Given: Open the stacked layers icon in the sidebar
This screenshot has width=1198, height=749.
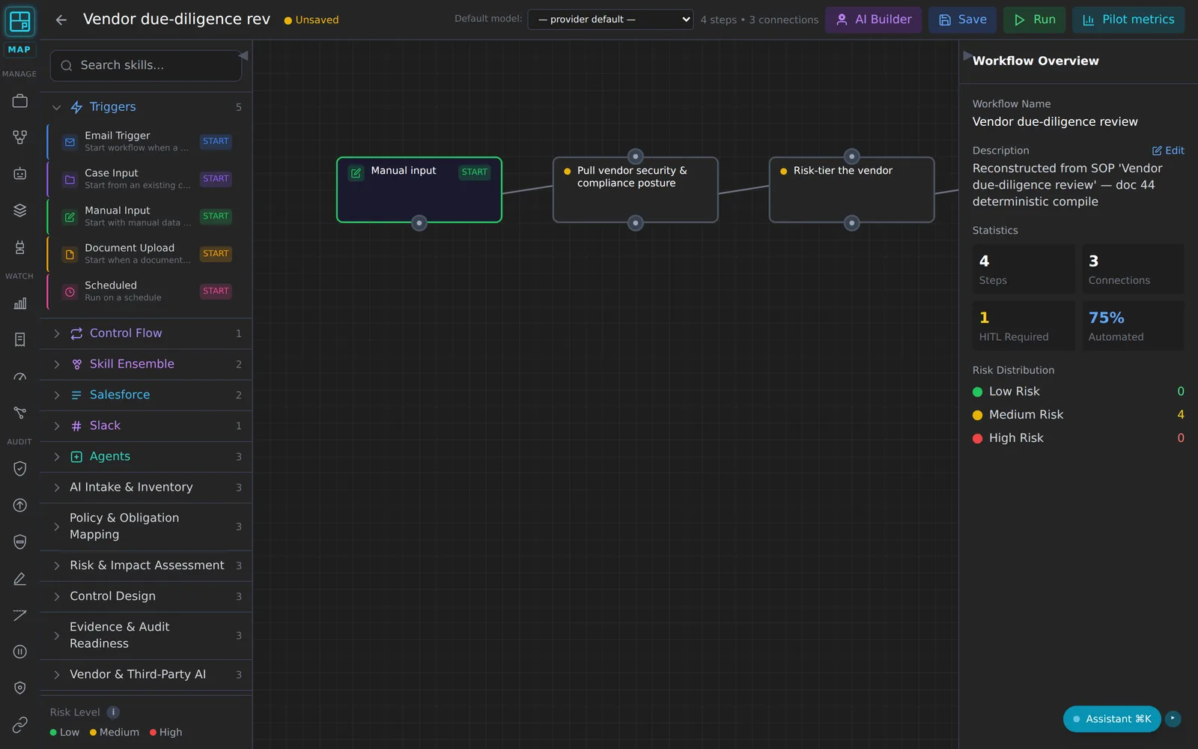Looking at the screenshot, I should tap(20, 210).
